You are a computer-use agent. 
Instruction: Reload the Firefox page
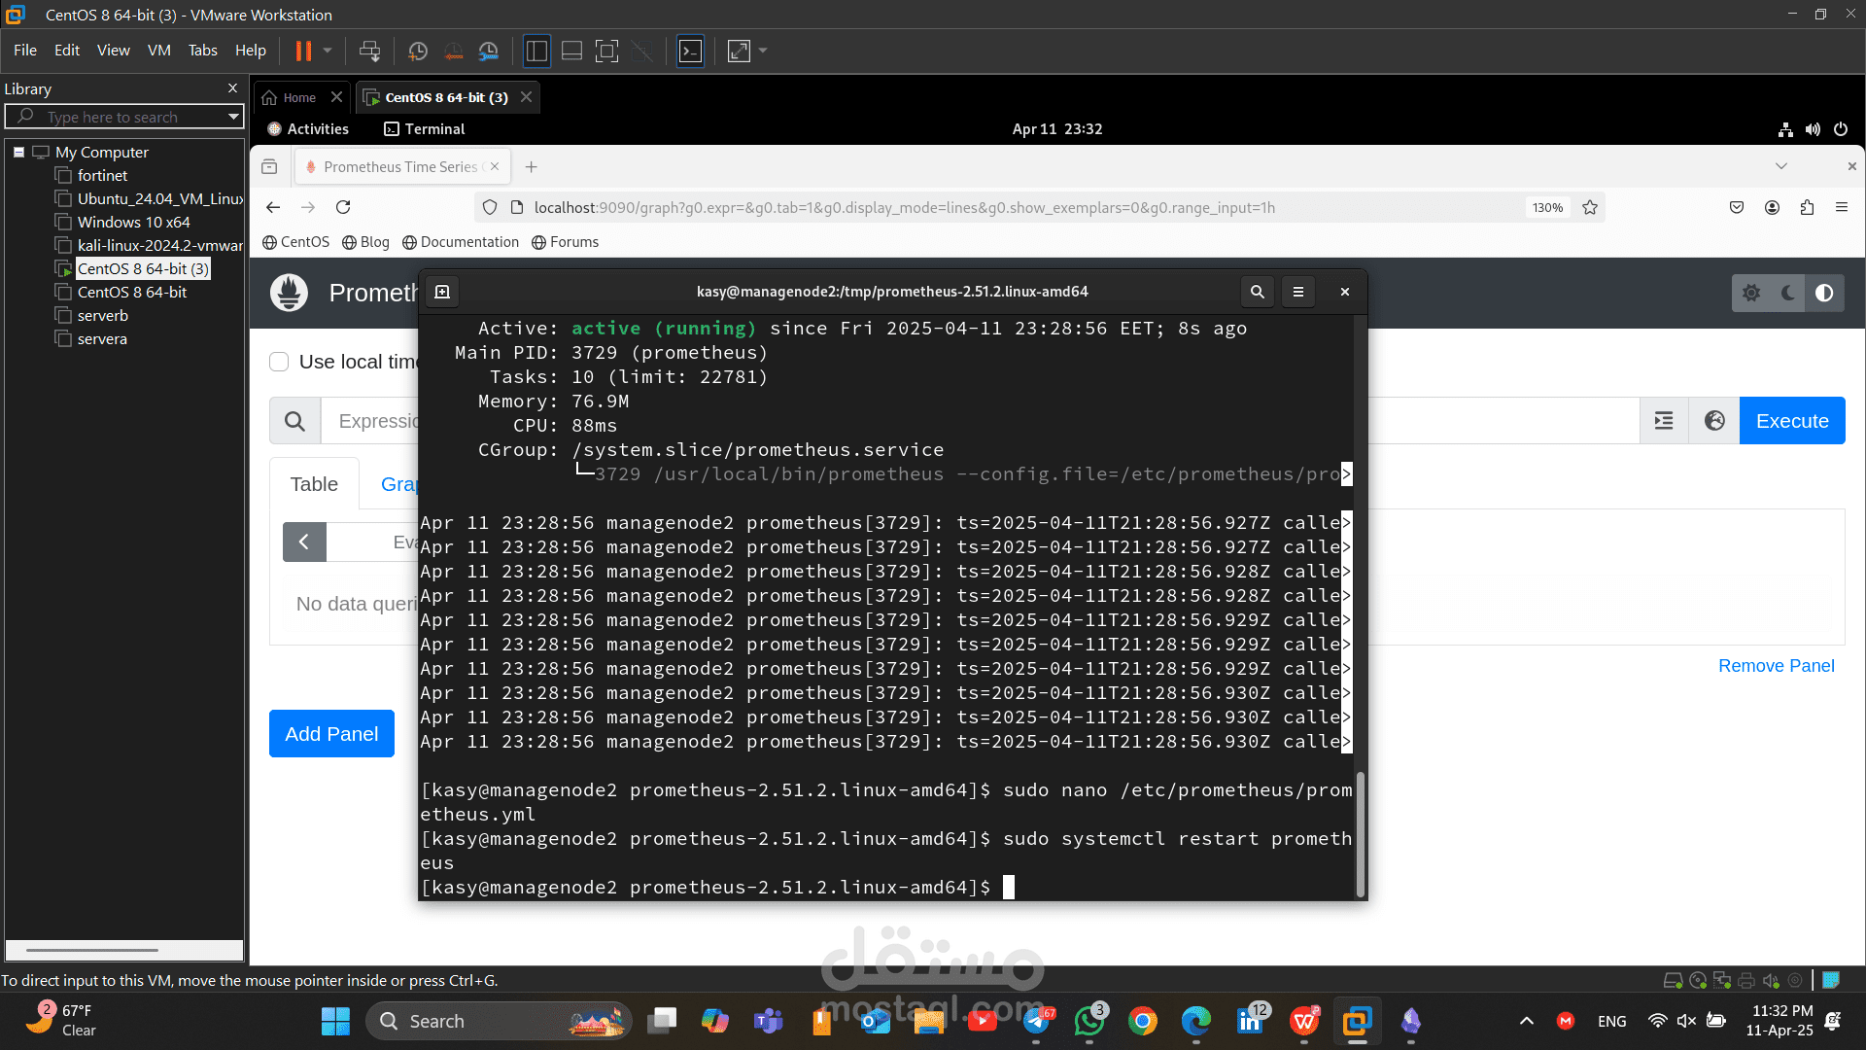point(343,207)
